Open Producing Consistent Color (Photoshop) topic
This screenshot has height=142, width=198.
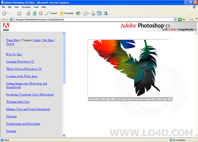coord(30,94)
